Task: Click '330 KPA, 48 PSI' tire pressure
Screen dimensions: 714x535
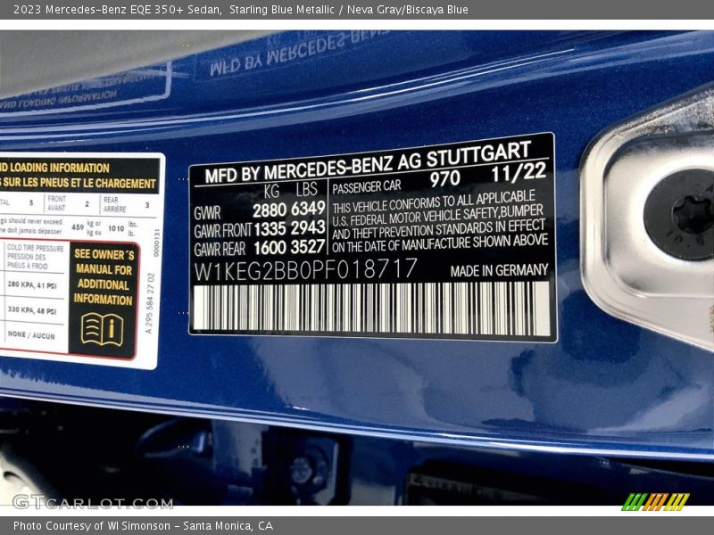Action: (x=32, y=310)
